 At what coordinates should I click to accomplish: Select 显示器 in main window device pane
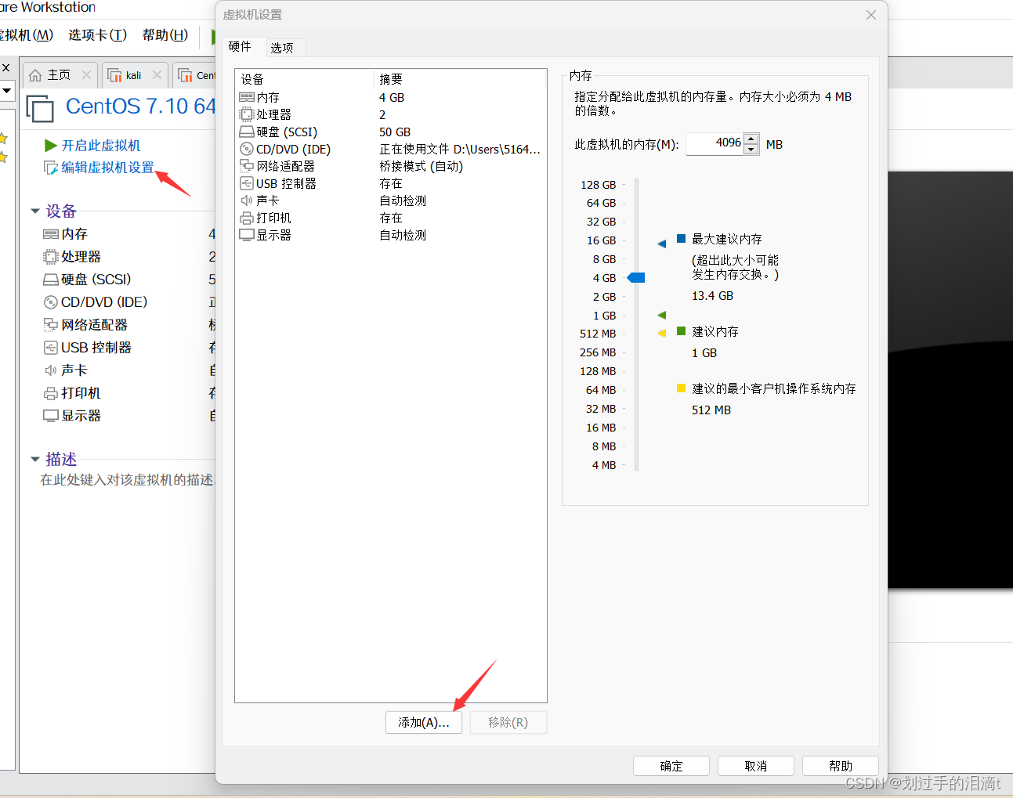click(81, 416)
